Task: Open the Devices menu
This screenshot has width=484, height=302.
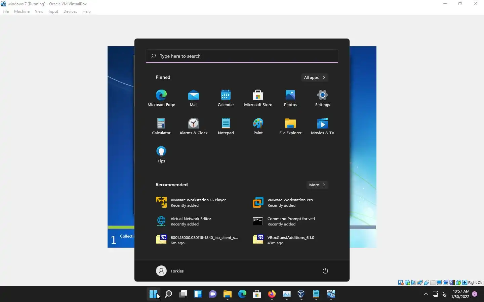Action: click(70, 11)
